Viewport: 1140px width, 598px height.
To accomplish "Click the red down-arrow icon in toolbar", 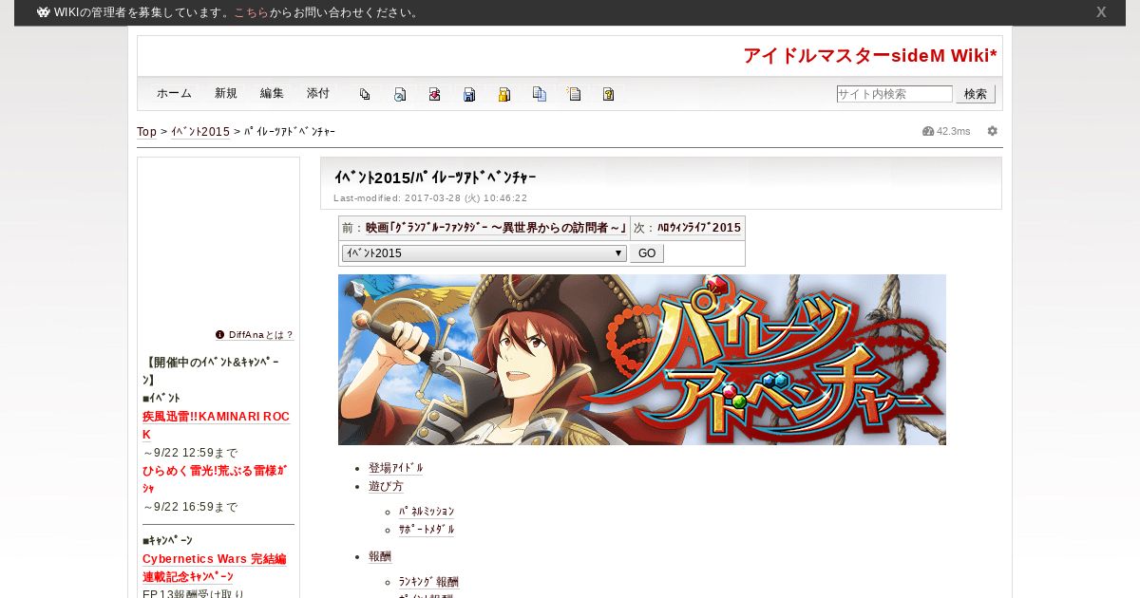I will (x=434, y=94).
